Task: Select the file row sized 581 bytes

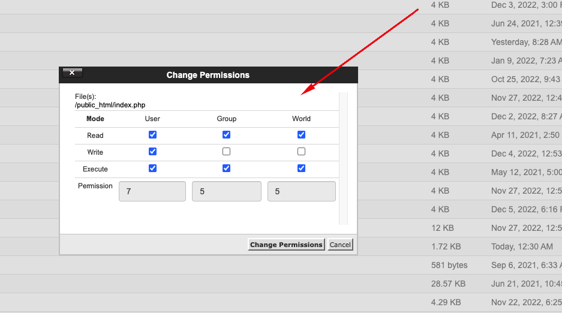Action: (x=281, y=265)
